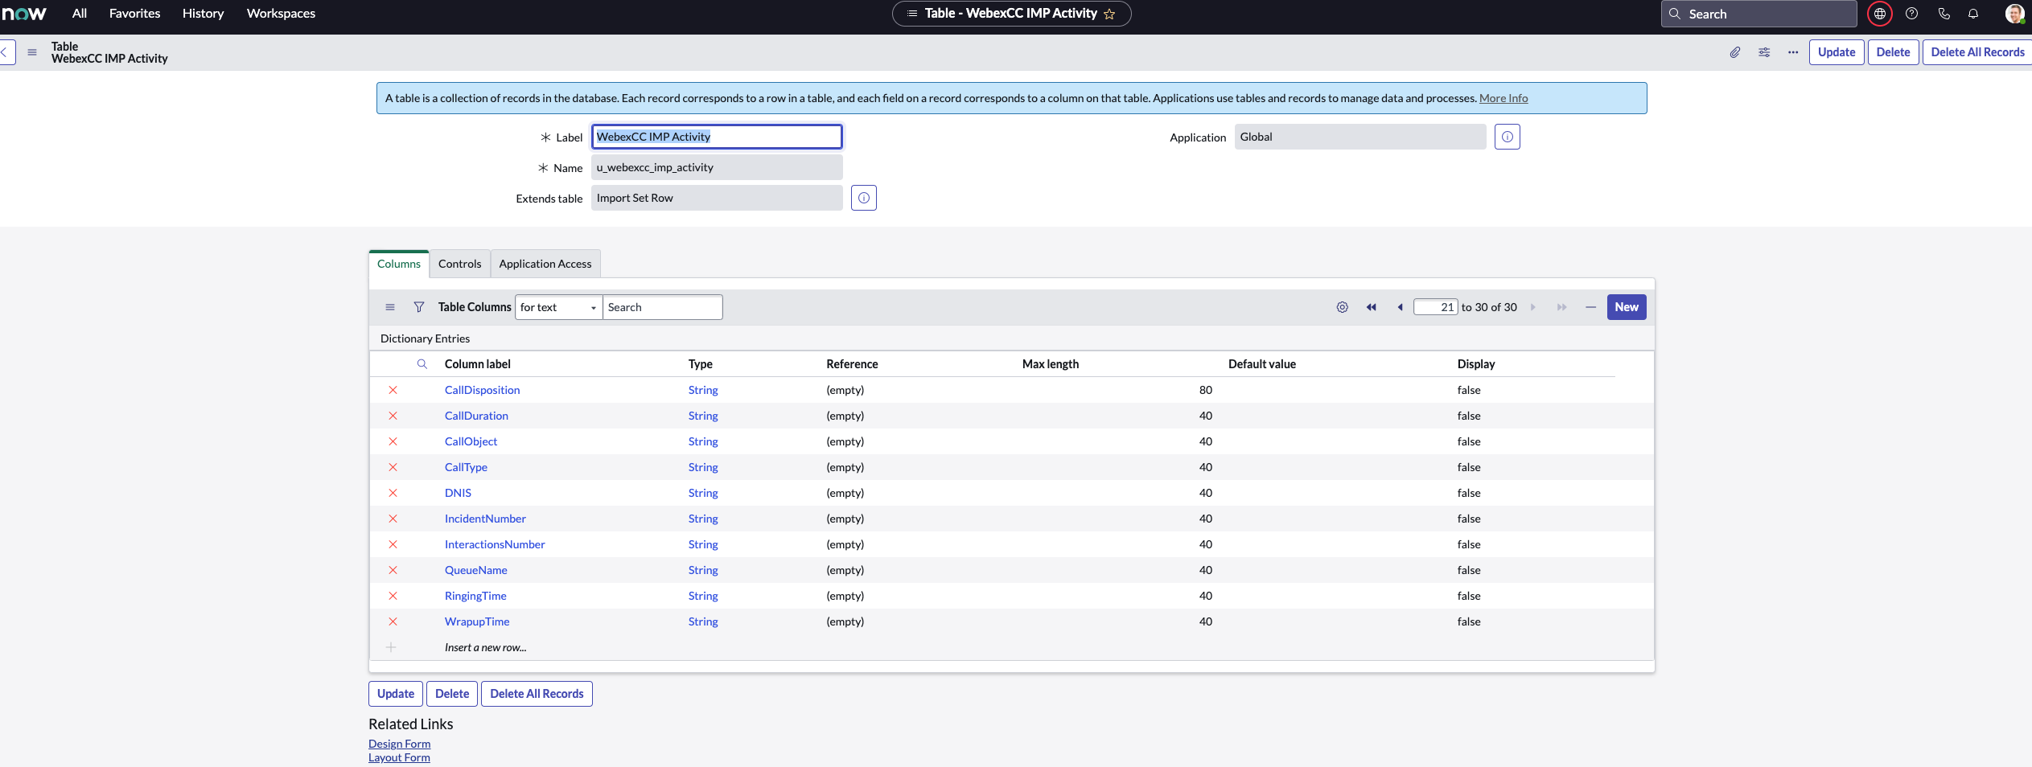
Task: Edit the page row number field
Action: click(x=1436, y=307)
